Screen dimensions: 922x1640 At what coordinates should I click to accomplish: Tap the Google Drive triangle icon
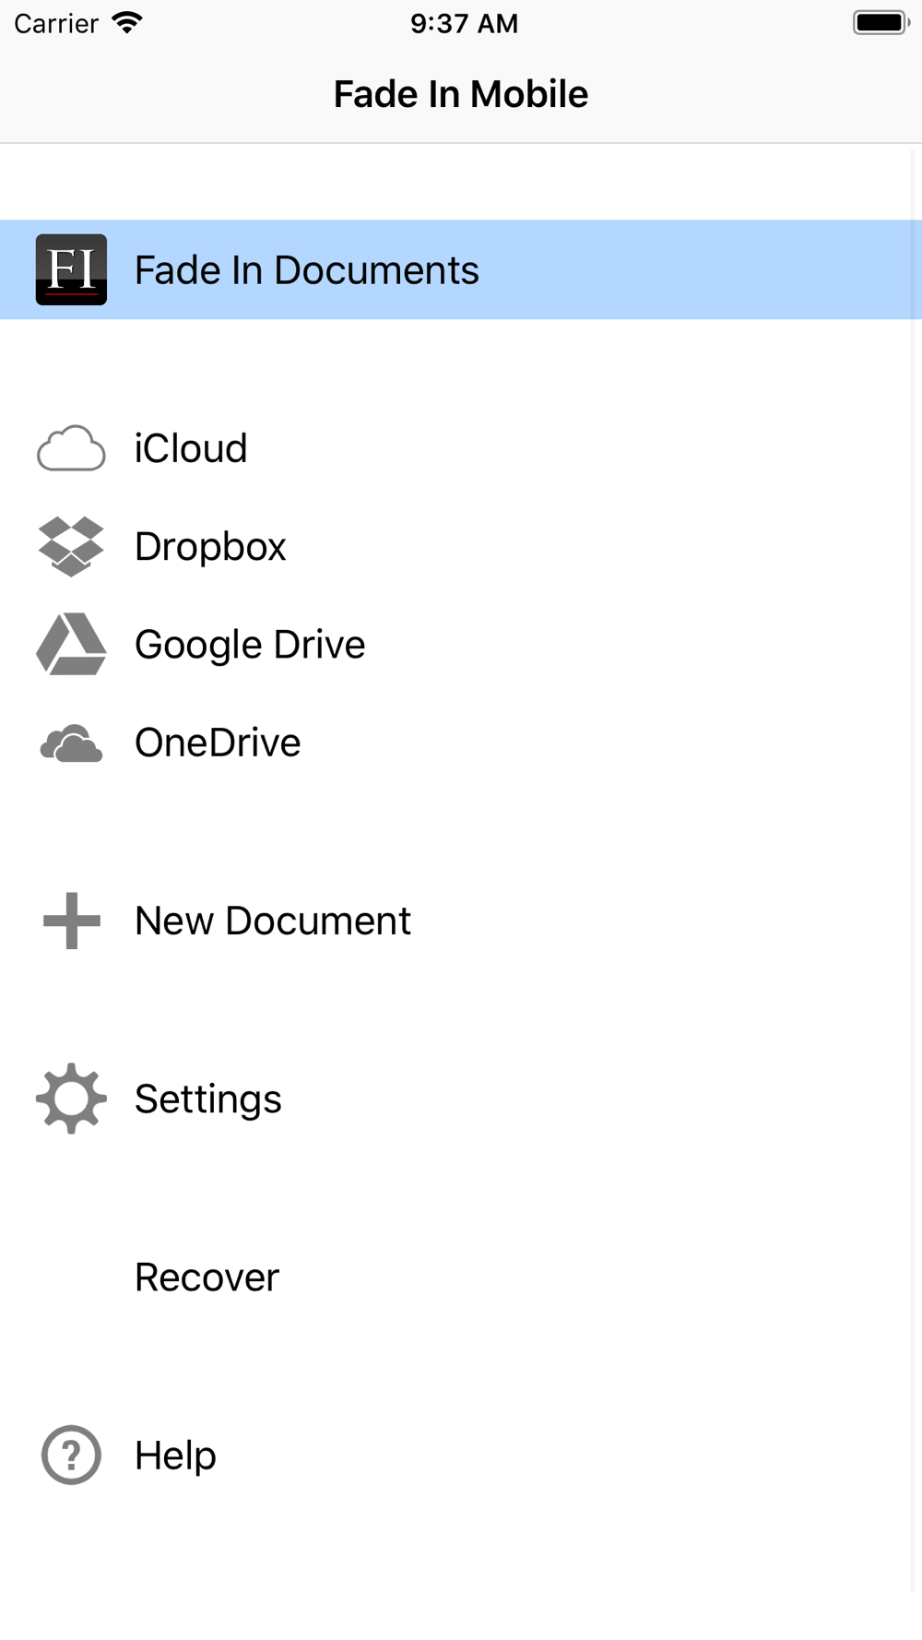click(x=71, y=644)
